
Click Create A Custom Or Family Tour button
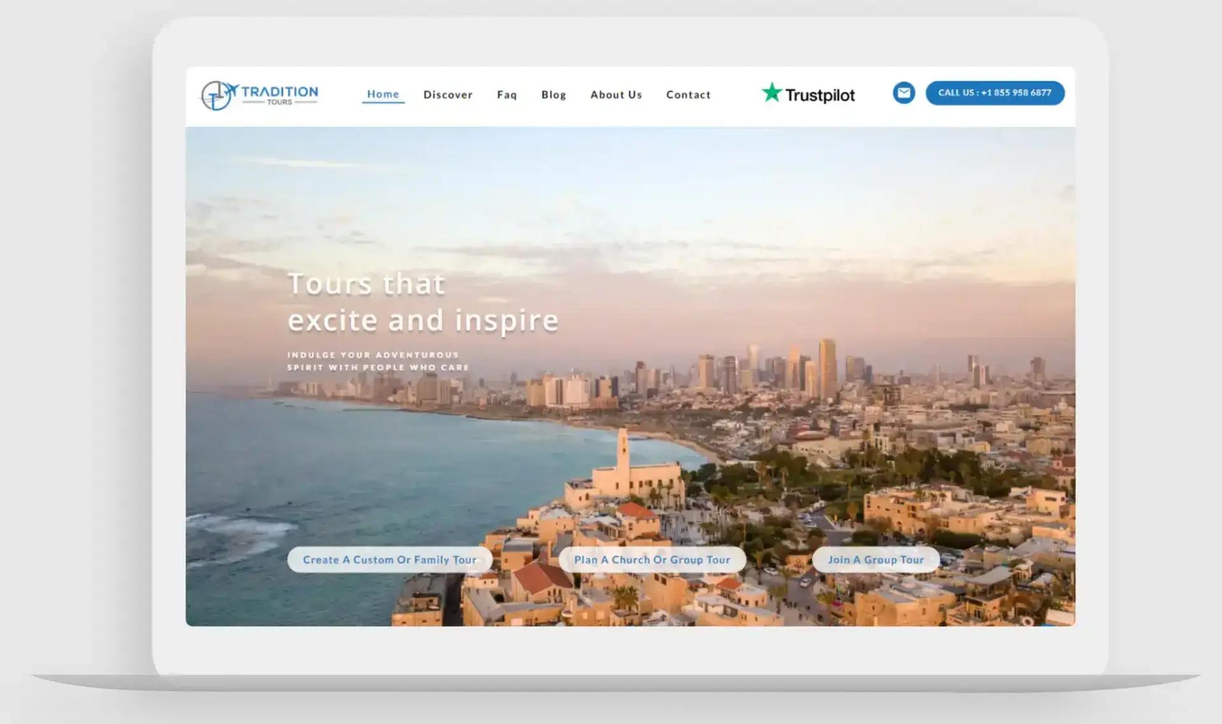(390, 558)
